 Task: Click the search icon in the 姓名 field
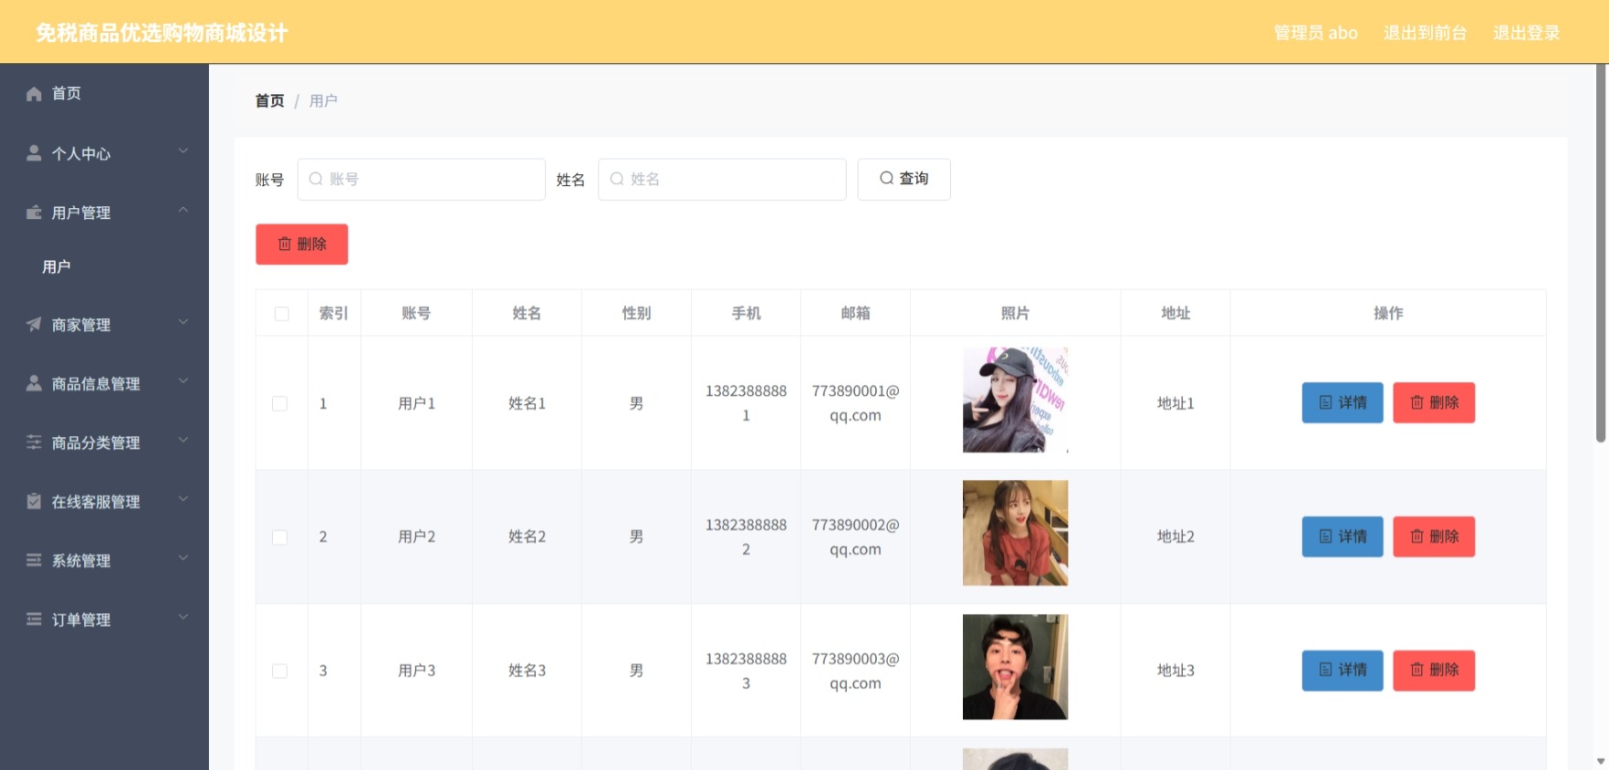click(x=617, y=179)
